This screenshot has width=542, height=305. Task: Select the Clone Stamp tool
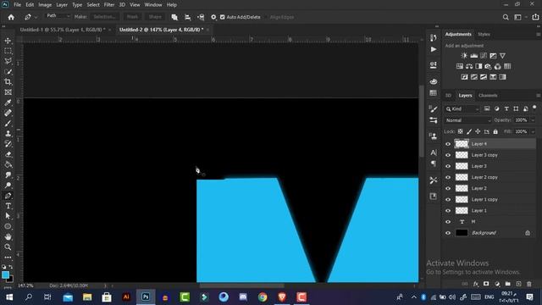[8, 134]
